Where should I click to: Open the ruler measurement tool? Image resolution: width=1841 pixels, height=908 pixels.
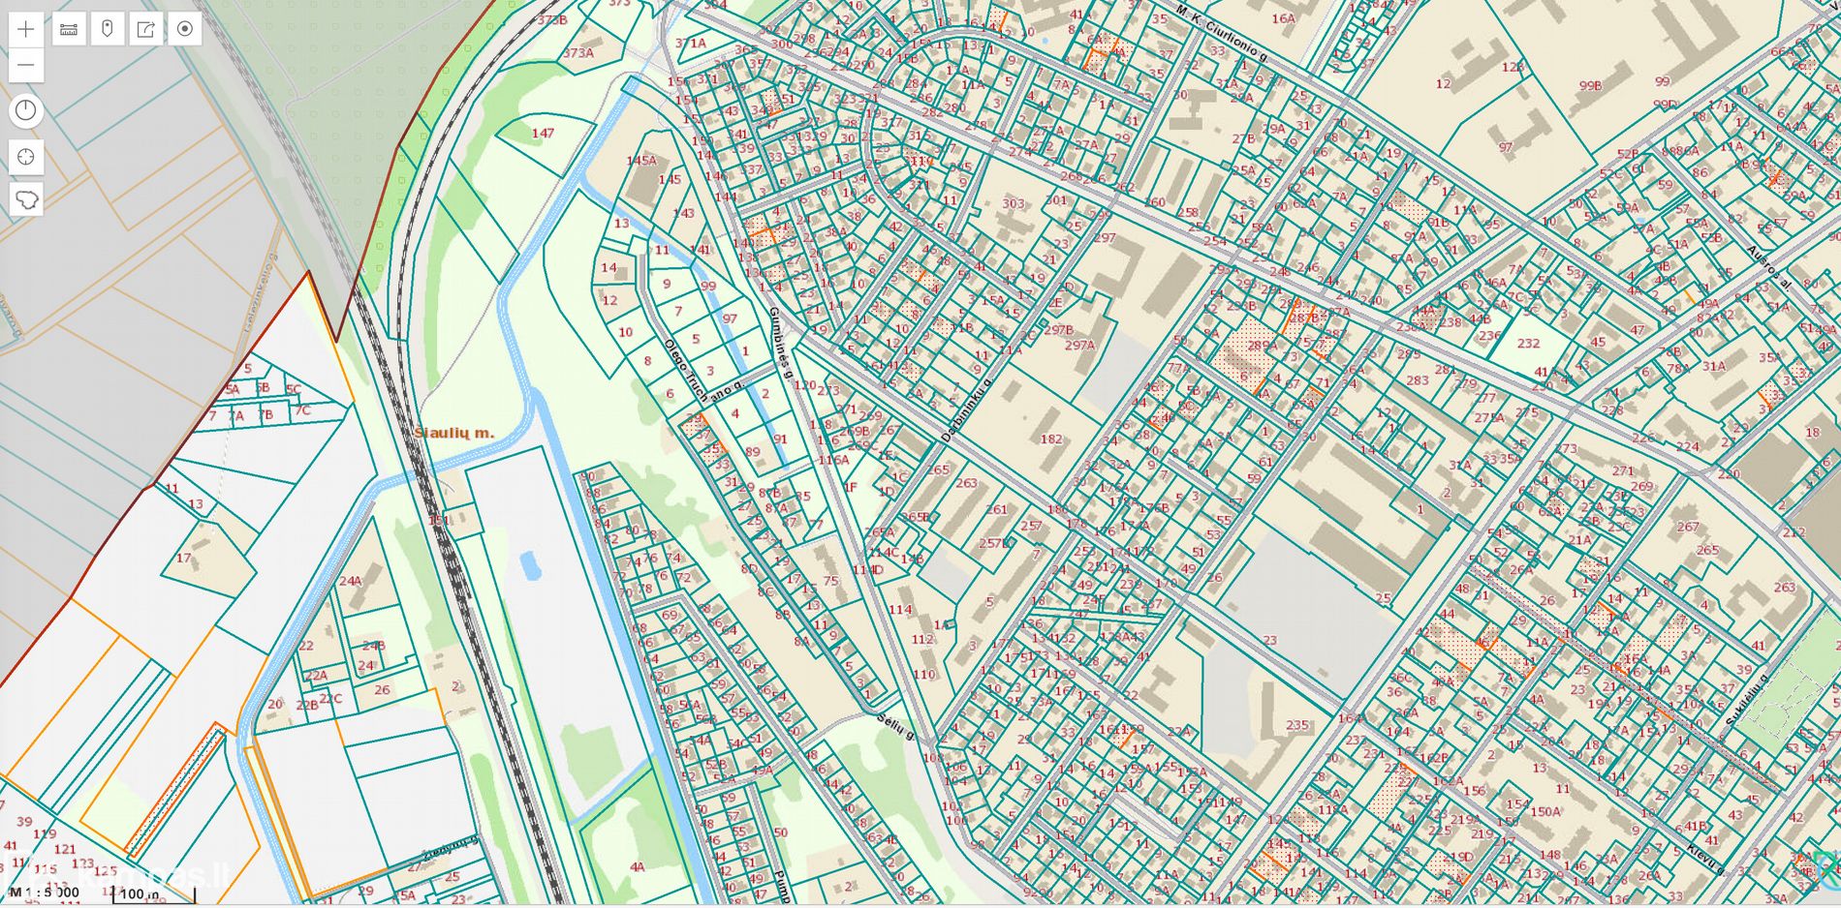(69, 29)
